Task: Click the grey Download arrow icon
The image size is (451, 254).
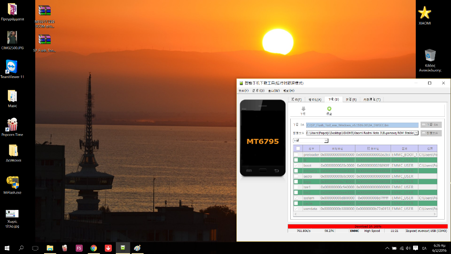Action: (303, 110)
